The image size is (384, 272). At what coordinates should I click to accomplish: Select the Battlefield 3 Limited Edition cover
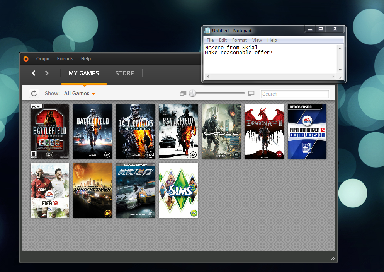[136, 132]
